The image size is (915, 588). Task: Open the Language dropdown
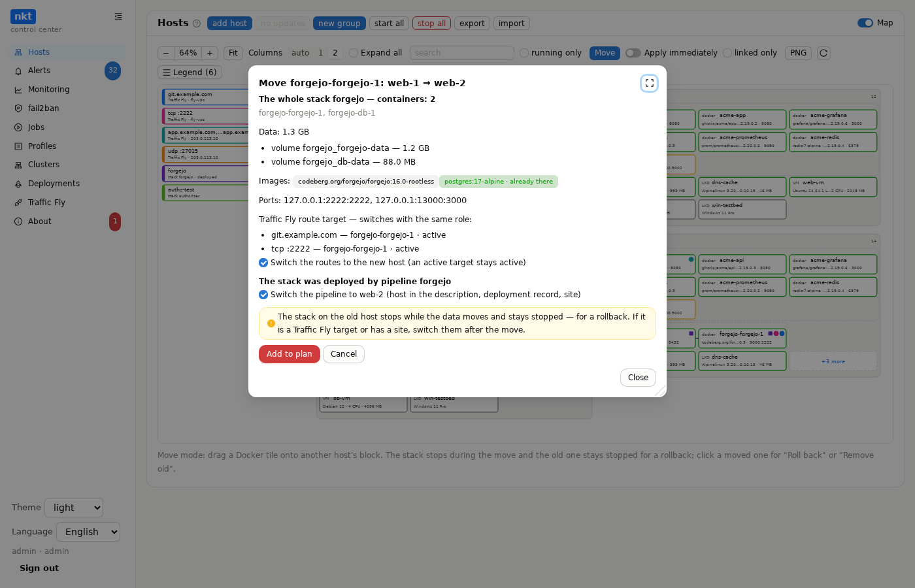[x=88, y=532]
